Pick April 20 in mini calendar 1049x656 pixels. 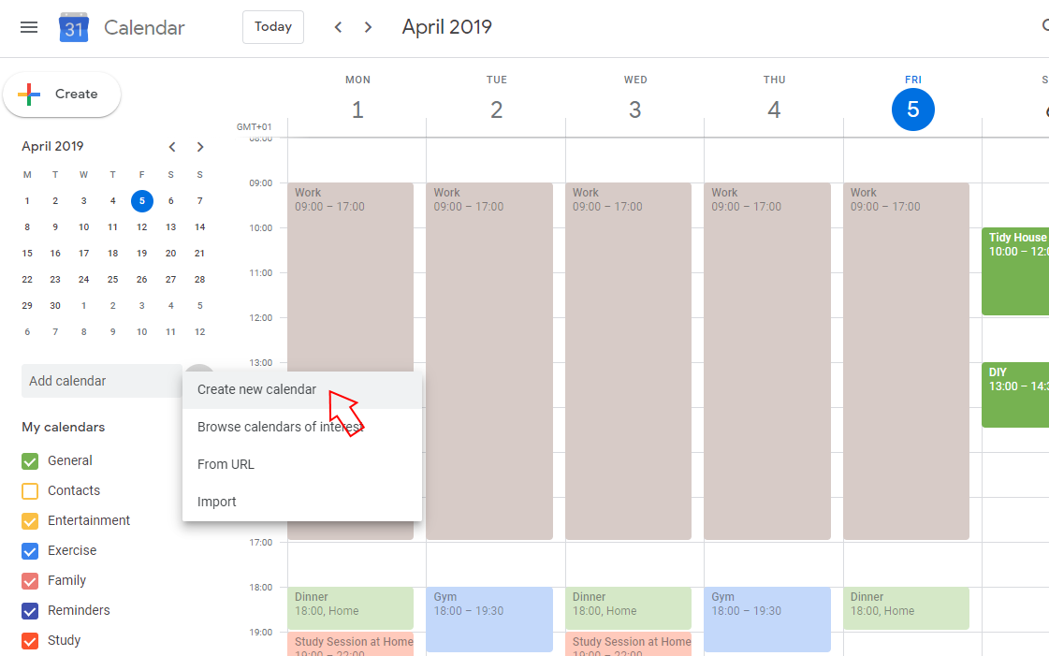coord(170,254)
